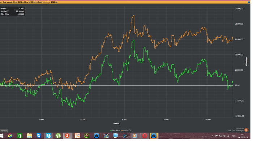Click the 10 000 hands x-axis label

(x=207, y=120)
